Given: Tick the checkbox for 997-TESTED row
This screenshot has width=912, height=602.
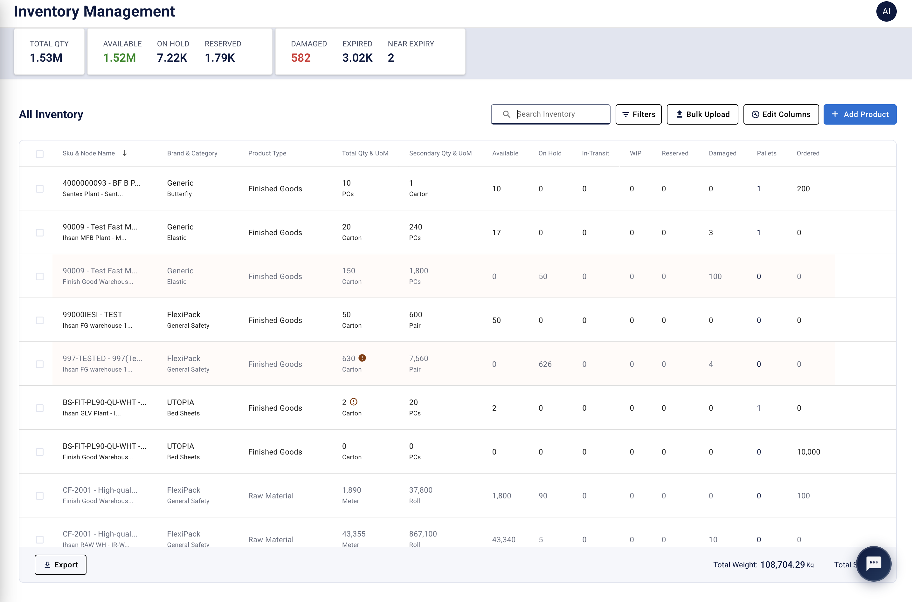Looking at the screenshot, I should [x=39, y=364].
